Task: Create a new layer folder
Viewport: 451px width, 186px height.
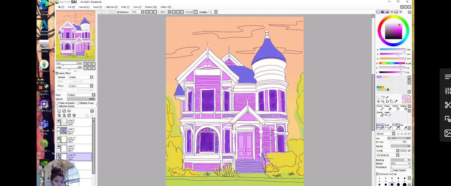Action: 69,111
